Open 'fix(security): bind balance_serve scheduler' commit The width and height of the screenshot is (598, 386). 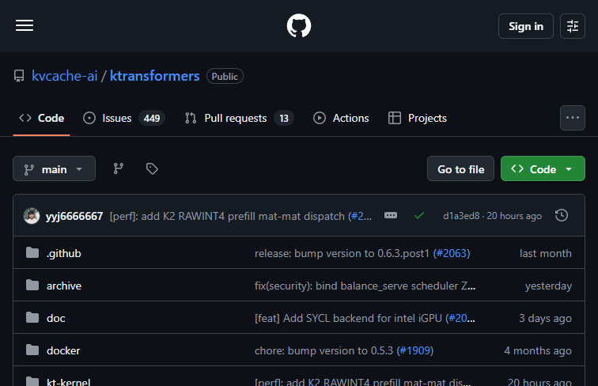[365, 286]
